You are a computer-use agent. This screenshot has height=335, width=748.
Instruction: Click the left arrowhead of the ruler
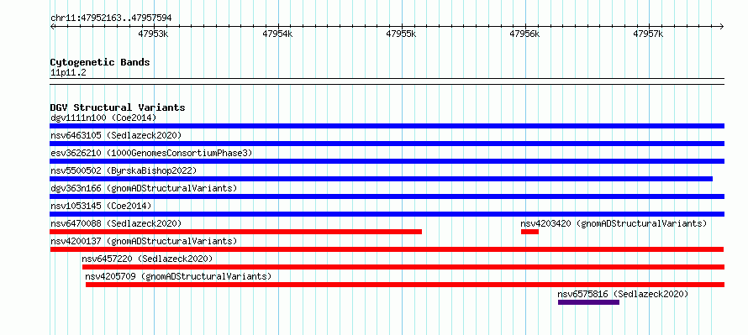coord(52,26)
